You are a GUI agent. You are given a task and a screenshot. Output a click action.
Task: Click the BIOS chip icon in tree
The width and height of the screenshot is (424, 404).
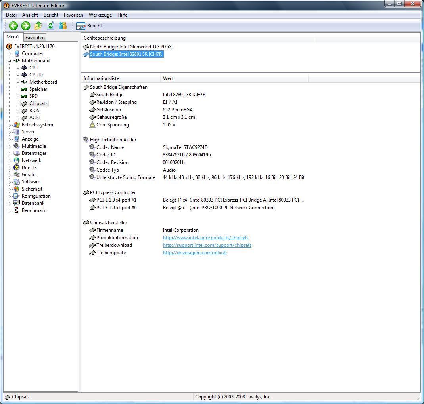pyautogui.click(x=24, y=111)
